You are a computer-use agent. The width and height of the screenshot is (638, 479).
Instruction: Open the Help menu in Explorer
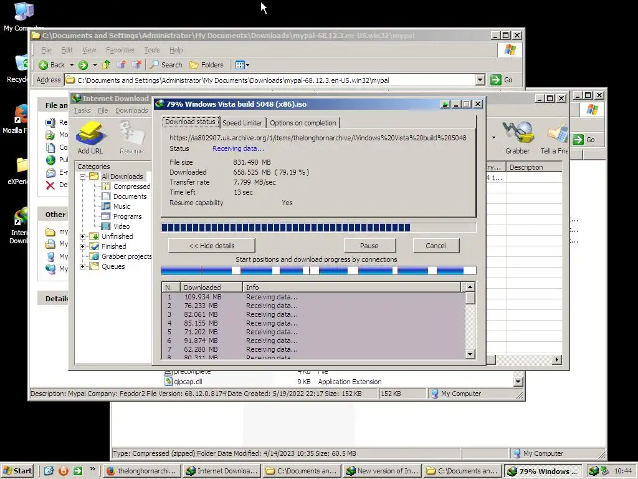[x=176, y=50]
